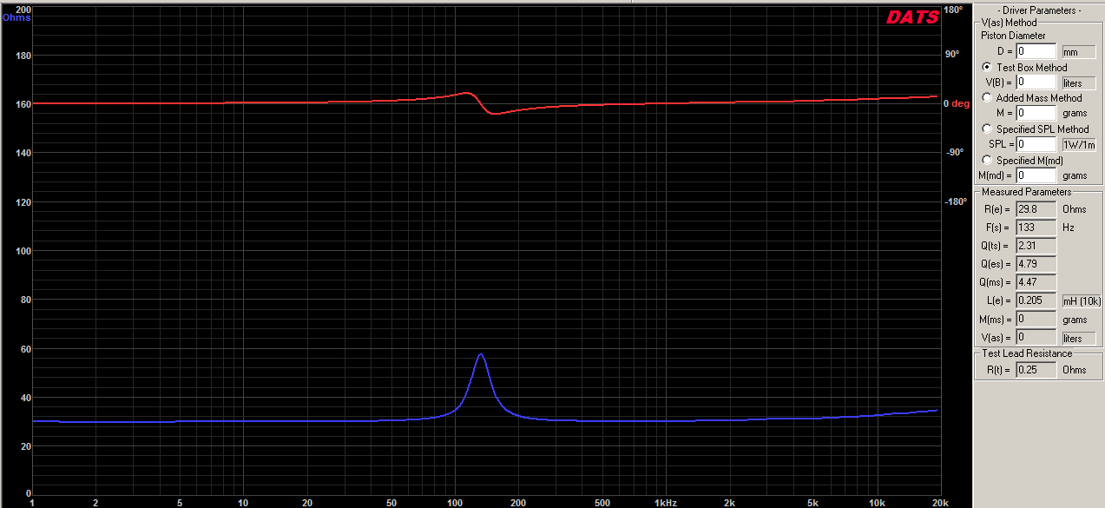Select the Test Box Method radio button

pyautogui.click(x=987, y=67)
